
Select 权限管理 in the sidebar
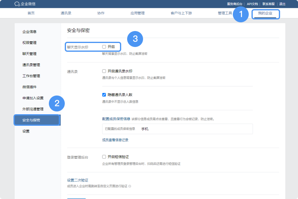pyautogui.click(x=30, y=43)
